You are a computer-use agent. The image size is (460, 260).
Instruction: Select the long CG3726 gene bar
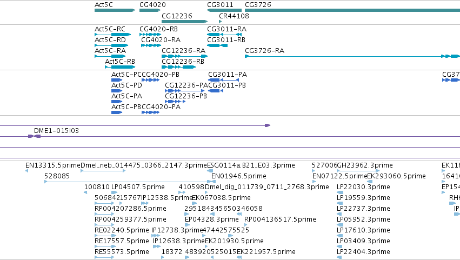coord(352,11)
